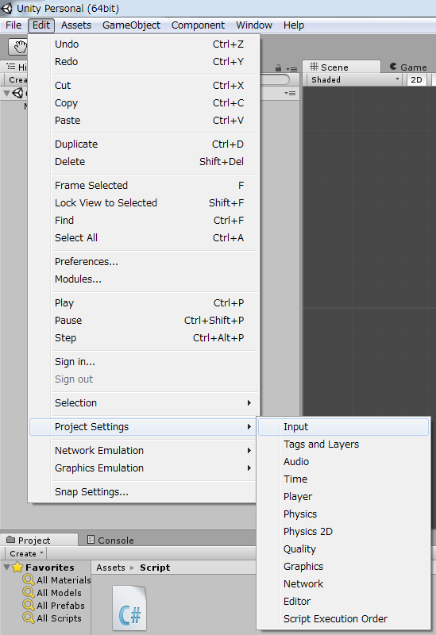Open Network project settings
The width and height of the screenshot is (436, 635).
pyautogui.click(x=343, y=583)
